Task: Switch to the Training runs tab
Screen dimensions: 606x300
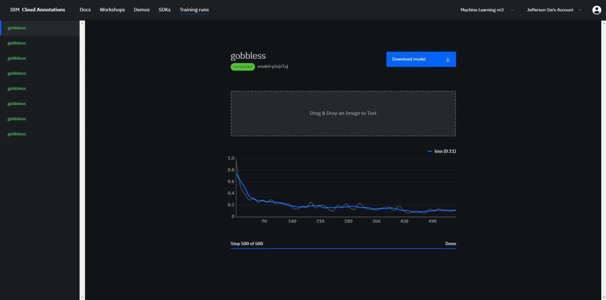Action: 194,10
